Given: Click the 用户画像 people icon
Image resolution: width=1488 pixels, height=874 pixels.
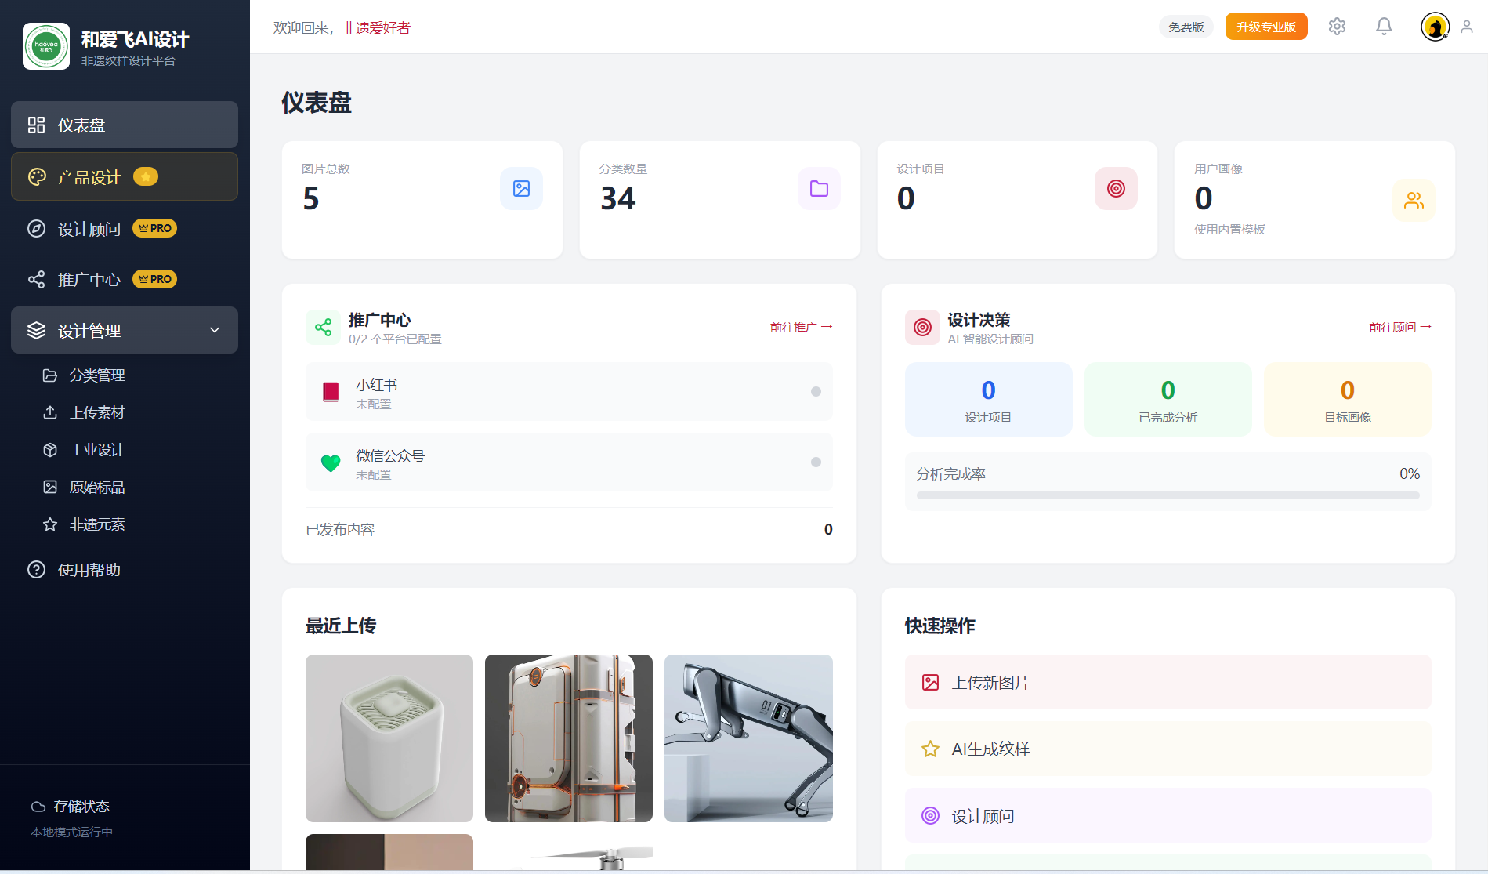Looking at the screenshot, I should click(1414, 201).
